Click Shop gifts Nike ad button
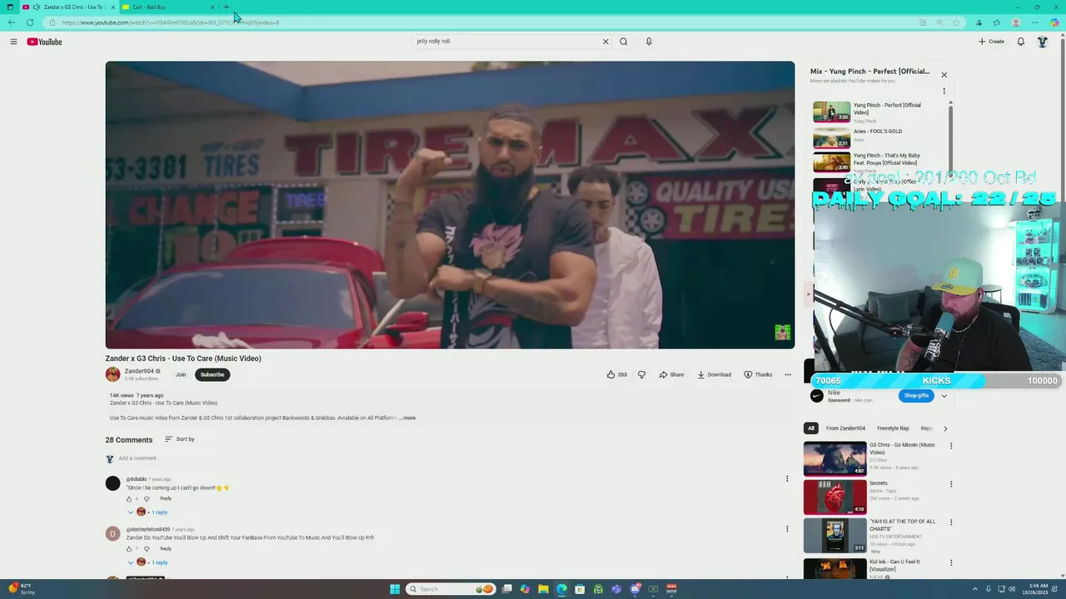 916,396
